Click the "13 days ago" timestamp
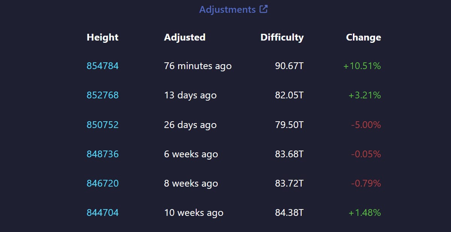The width and height of the screenshot is (451, 232). click(x=190, y=95)
